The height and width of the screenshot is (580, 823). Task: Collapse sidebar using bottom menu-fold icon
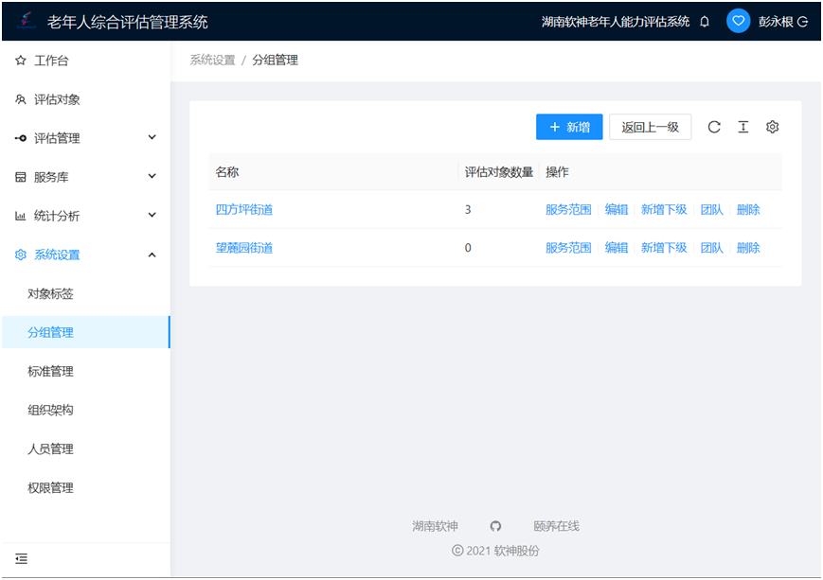(21, 558)
